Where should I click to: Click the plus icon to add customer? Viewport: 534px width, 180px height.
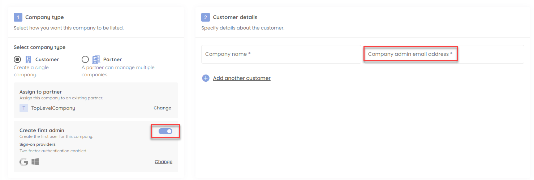(x=206, y=78)
